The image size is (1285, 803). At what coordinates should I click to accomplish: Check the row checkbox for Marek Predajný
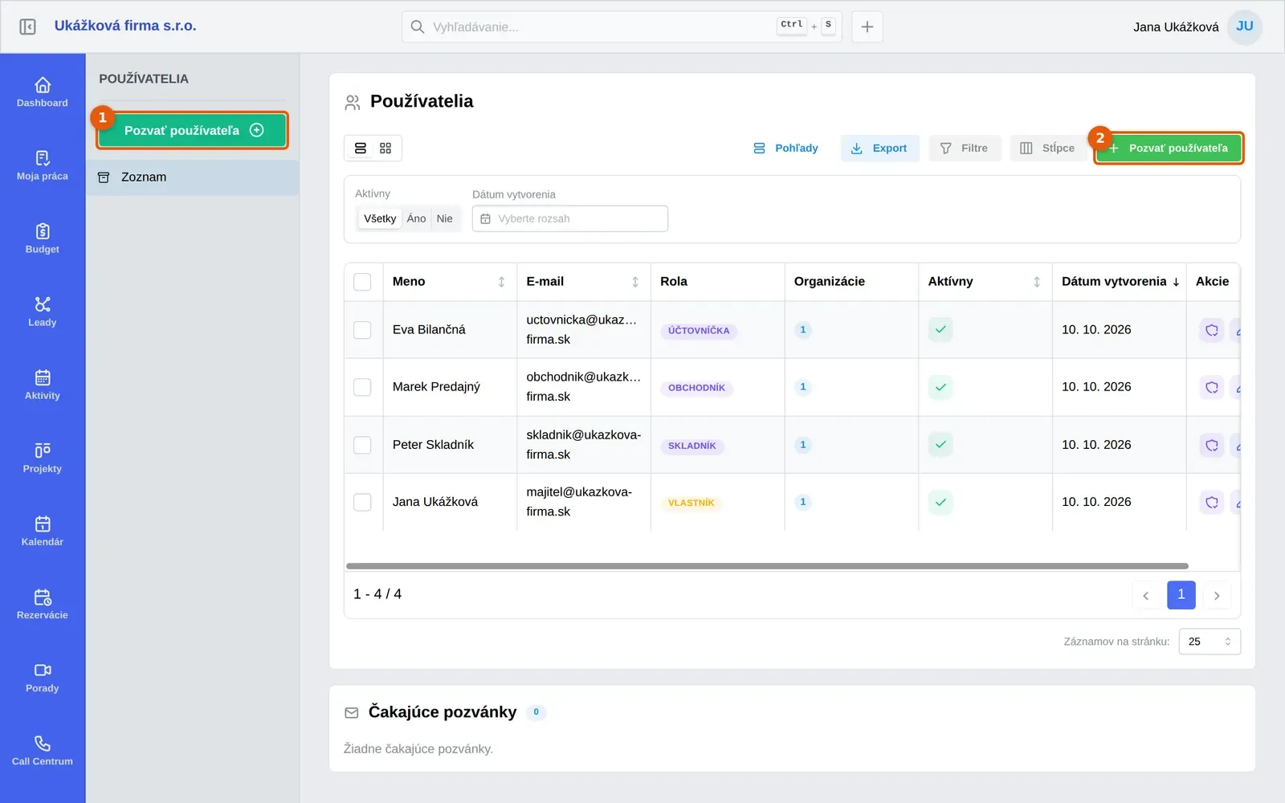click(362, 387)
